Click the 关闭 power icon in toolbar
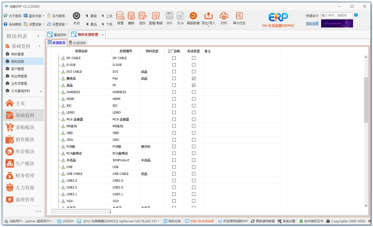 click(76, 16)
